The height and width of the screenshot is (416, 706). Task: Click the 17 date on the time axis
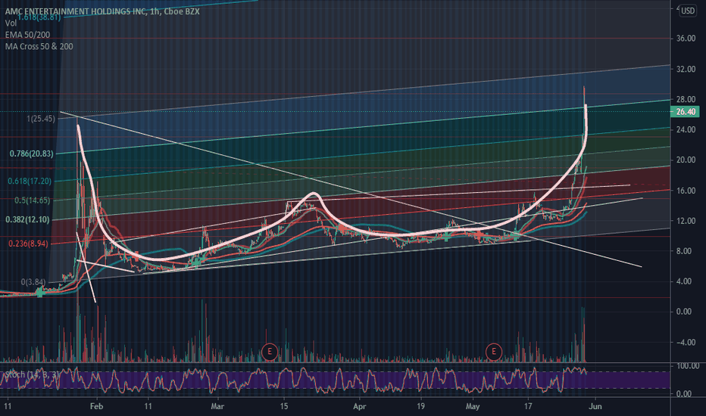click(528, 407)
